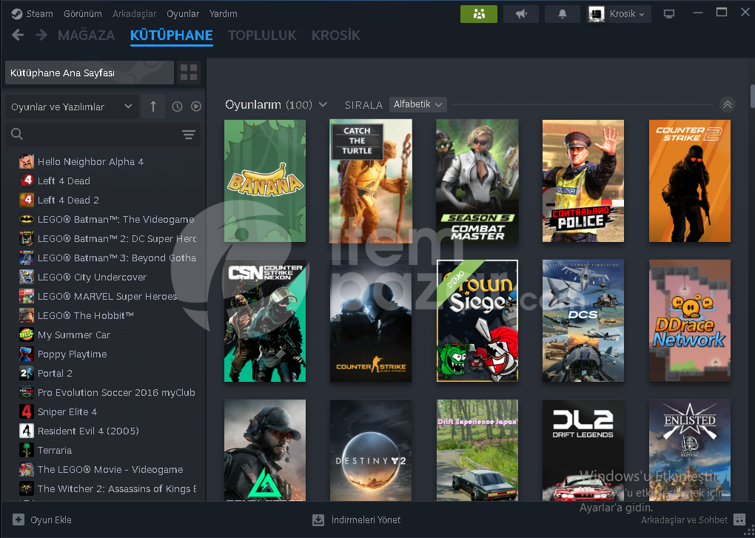Screen dimensions: 755x538
Task: Open the Görünüm menu
Action: 83,14
